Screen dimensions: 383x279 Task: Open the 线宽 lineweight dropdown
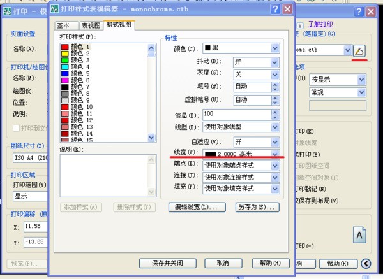[275, 154]
